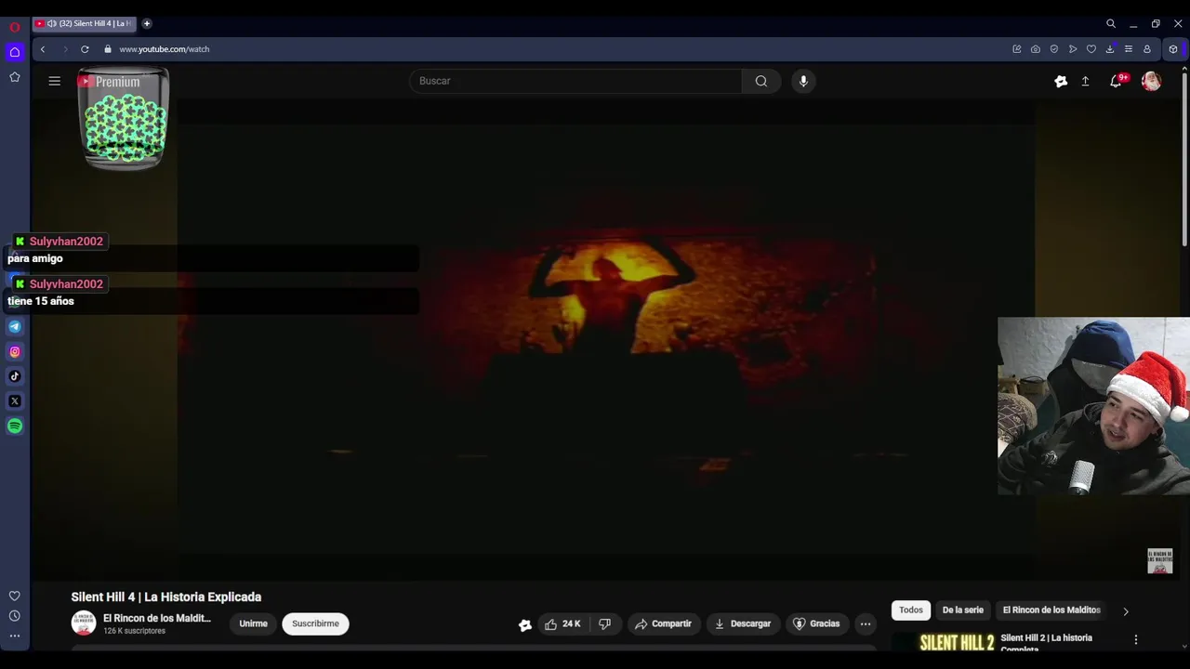Select the De la serie chip
1190x669 pixels.
[963, 610]
